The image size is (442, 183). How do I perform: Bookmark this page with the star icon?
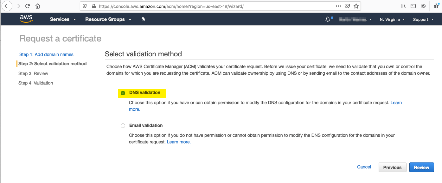coord(356,6)
